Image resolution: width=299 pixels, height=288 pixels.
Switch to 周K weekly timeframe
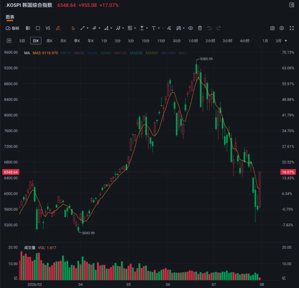pyautogui.click(x=50, y=41)
